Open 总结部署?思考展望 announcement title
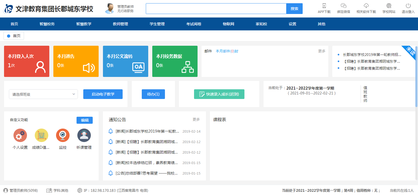This screenshot has width=418, height=195. (147, 173)
